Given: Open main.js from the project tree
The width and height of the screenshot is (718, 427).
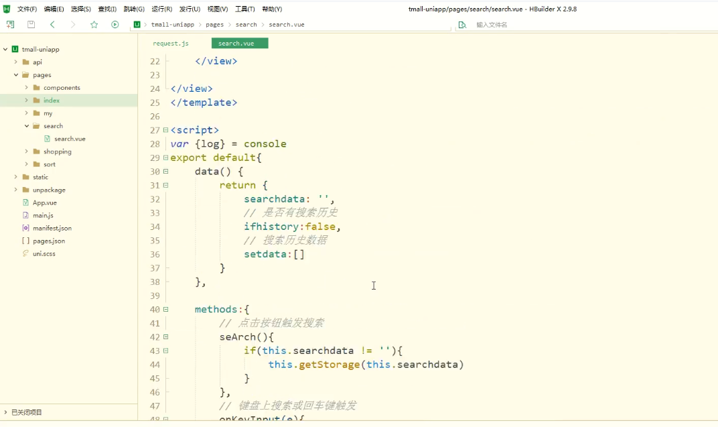Looking at the screenshot, I should (43, 215).
